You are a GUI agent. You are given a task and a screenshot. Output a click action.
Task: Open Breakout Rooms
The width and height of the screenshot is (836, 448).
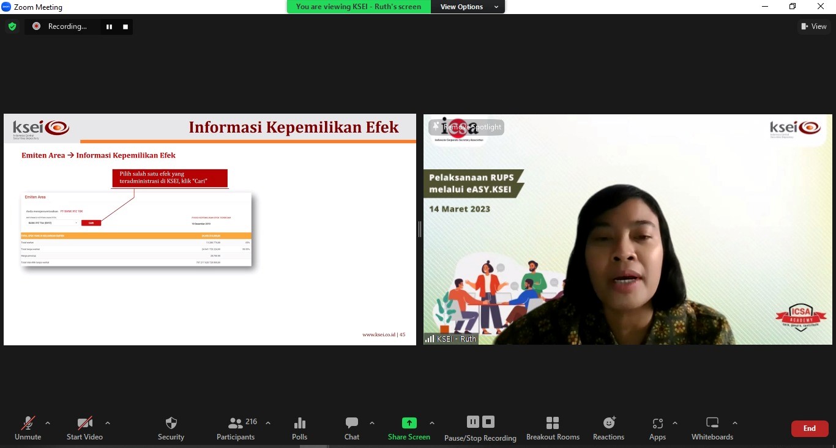click(553, 428)
